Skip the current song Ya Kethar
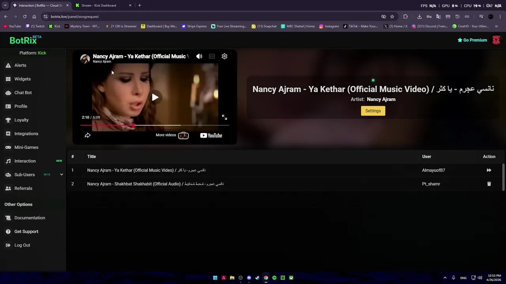Screen dimensions: 506x284 [x=489, y=170]
